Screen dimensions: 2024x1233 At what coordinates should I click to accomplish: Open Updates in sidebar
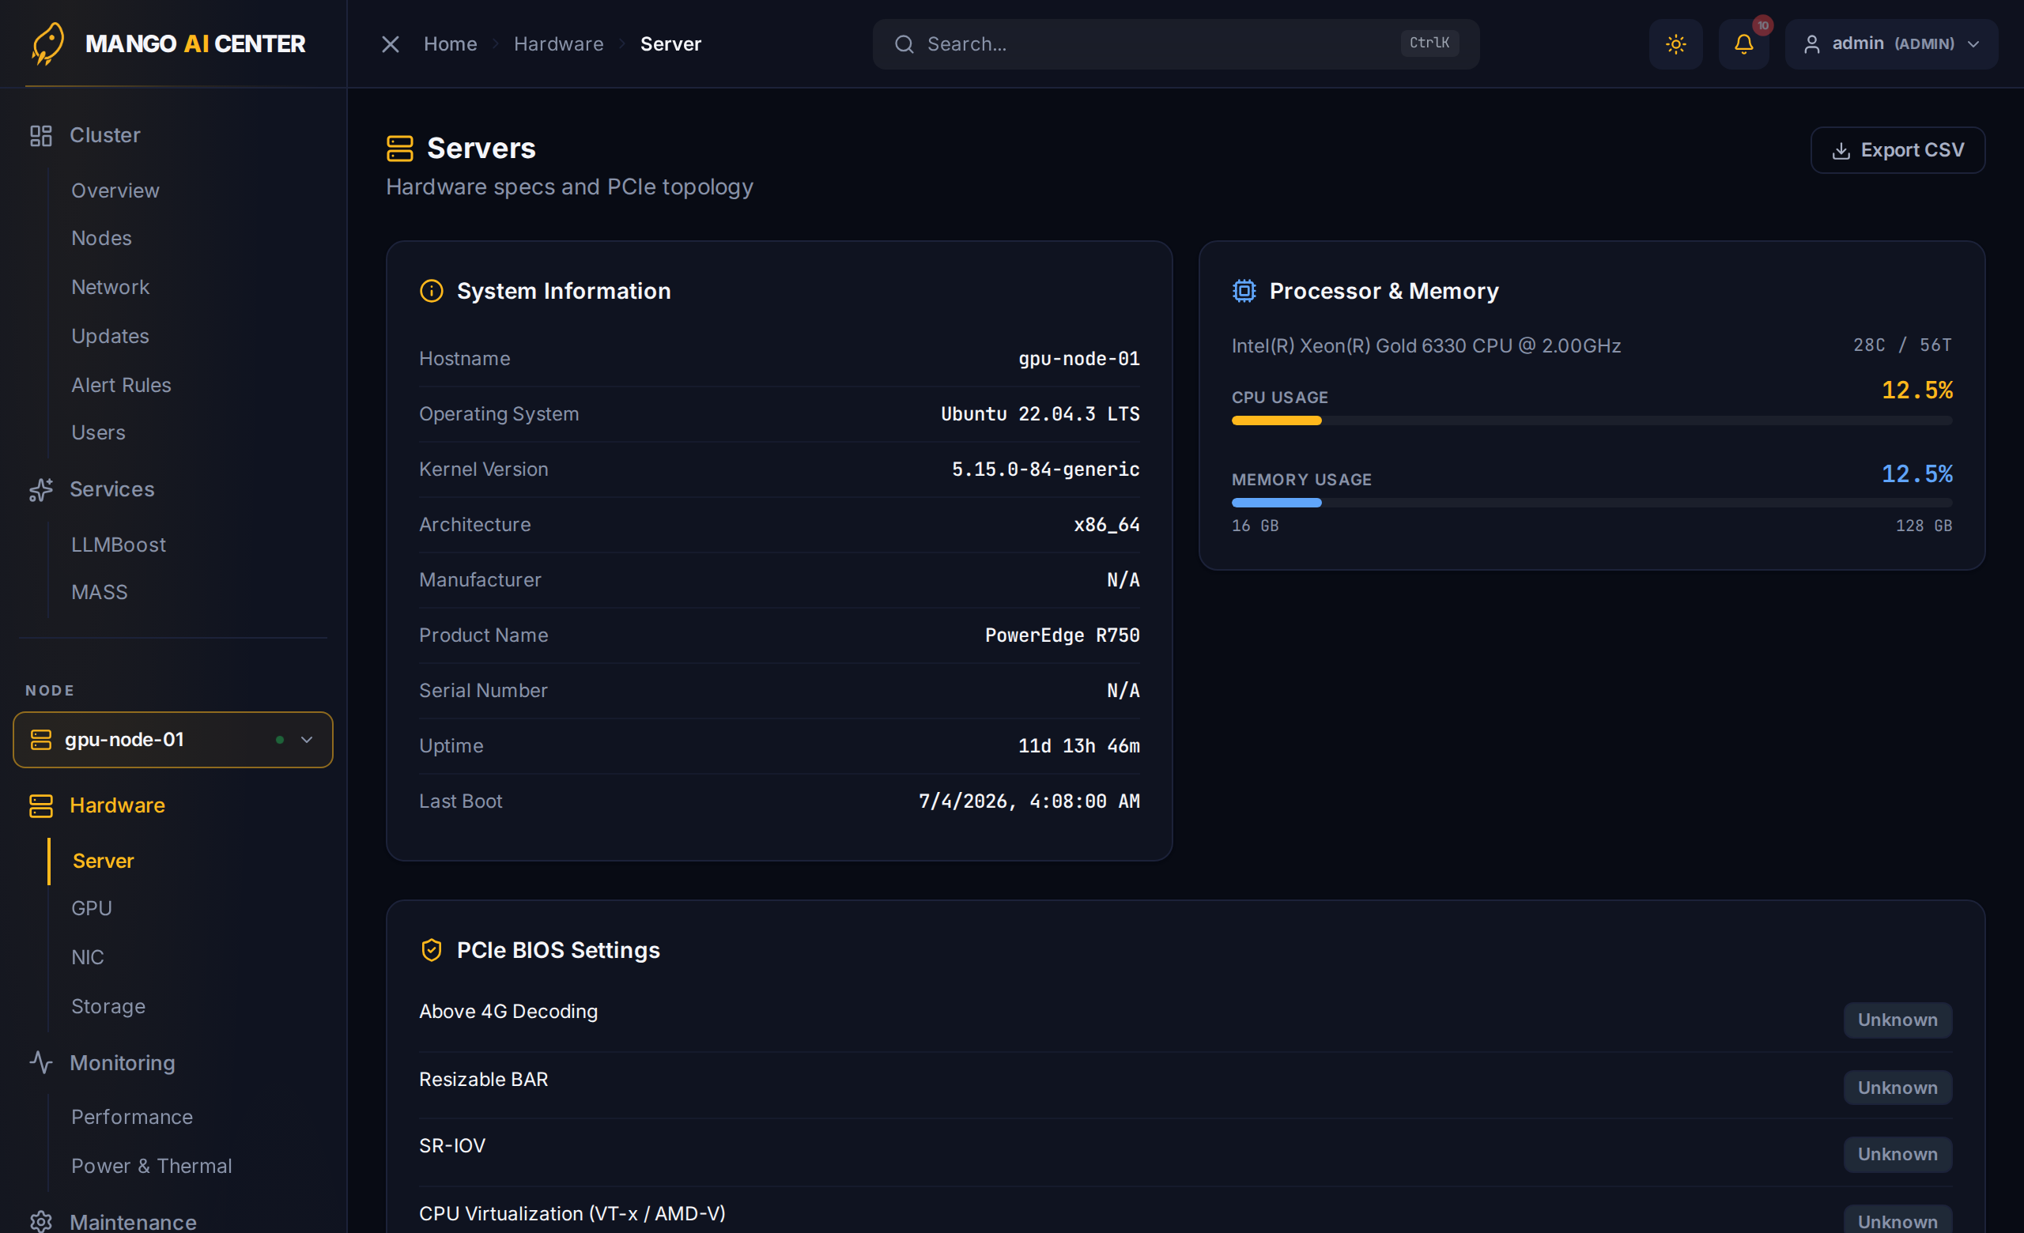coord(110,336)
